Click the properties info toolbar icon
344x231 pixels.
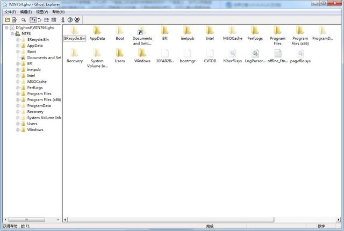pyautogui.click(x=63, y=20)
